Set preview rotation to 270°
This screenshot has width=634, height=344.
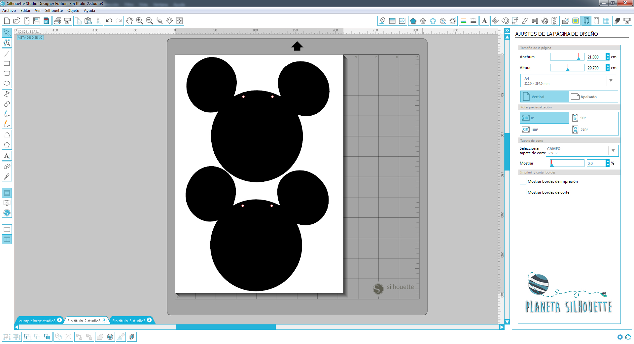pos(594,130)
